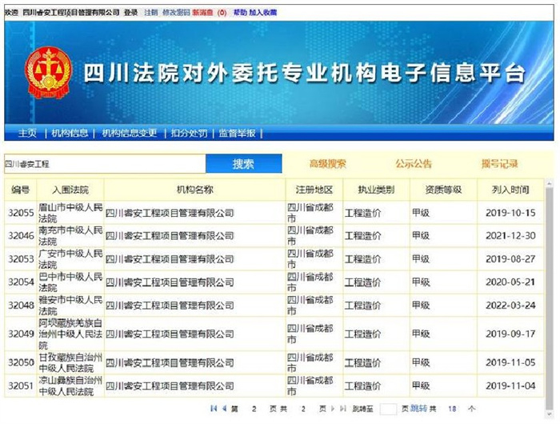Viewport: 560px width, 424px height.
Task: Click the table vertical scrollbar thumb
Action: pos(550,298)
